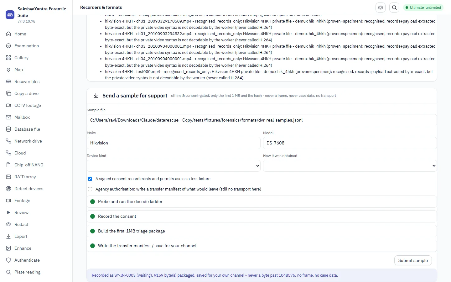
Task: Open the Device kind dropdown
Action: point(174,166)
